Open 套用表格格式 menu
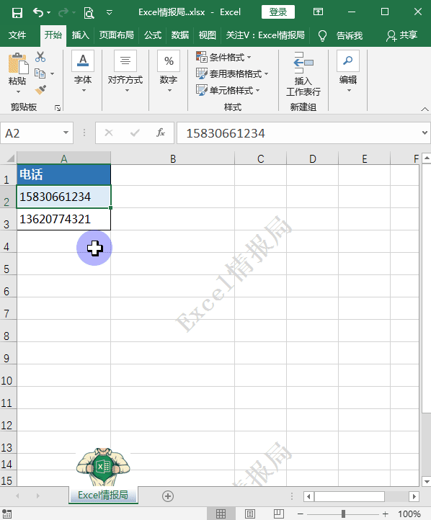Image resolution: width=431 pixels, height=520 pixels. point(232,73)
